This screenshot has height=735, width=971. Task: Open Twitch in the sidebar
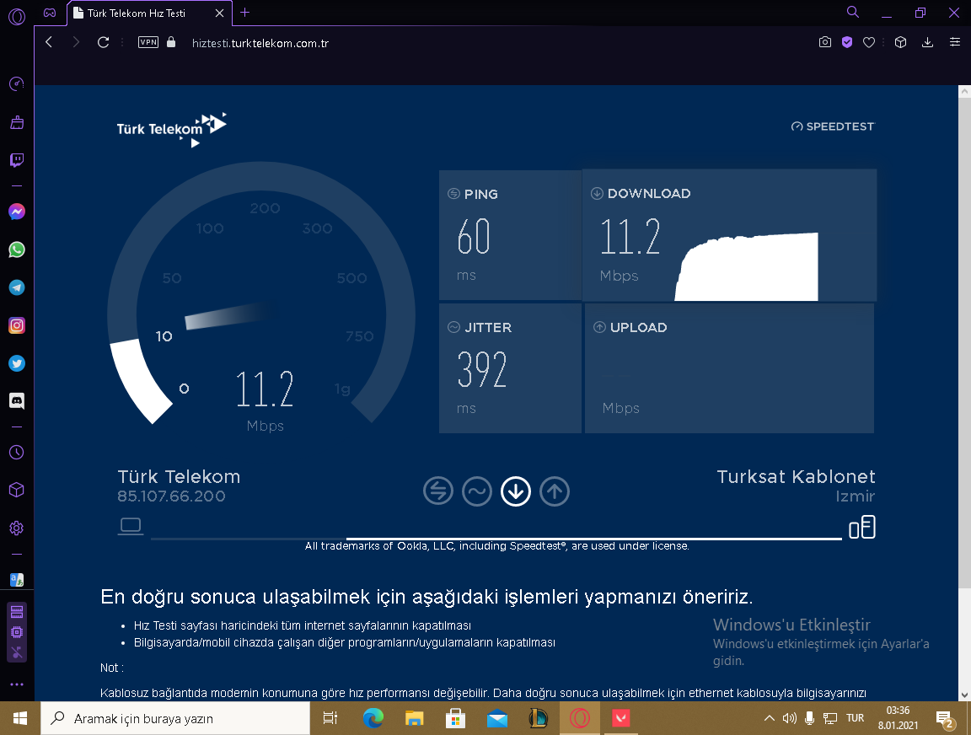coord(17,160)
